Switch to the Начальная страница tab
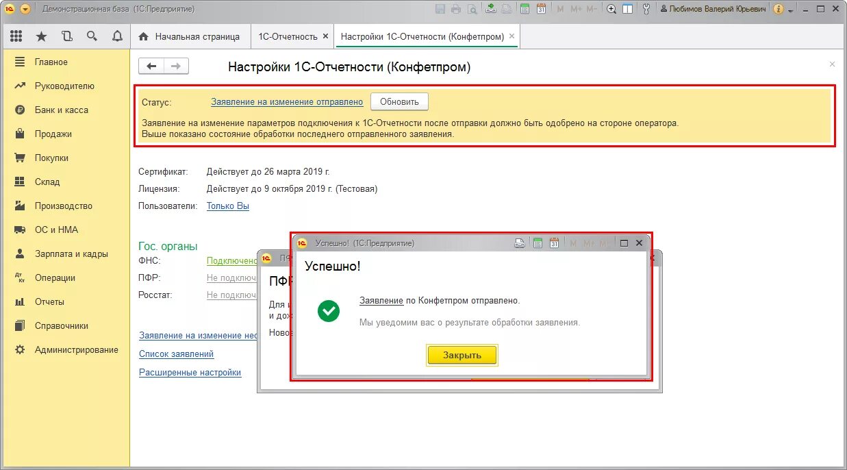The width and height of the screenshot is (847, 470). coord(190,36)
